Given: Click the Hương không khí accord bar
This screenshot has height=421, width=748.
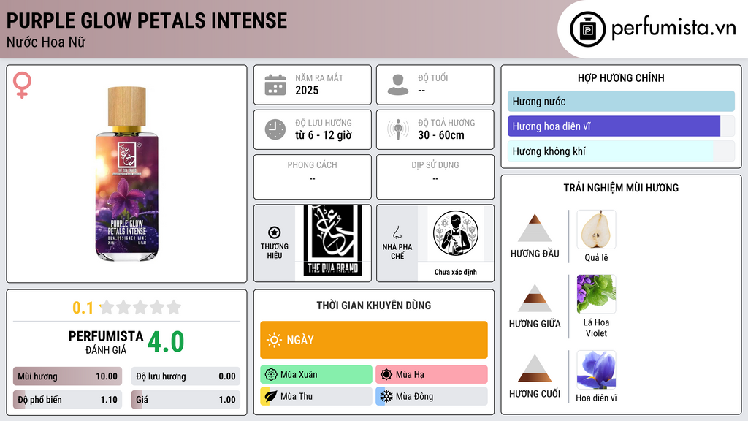Looking at the screenshot, I should pos(621,151).
